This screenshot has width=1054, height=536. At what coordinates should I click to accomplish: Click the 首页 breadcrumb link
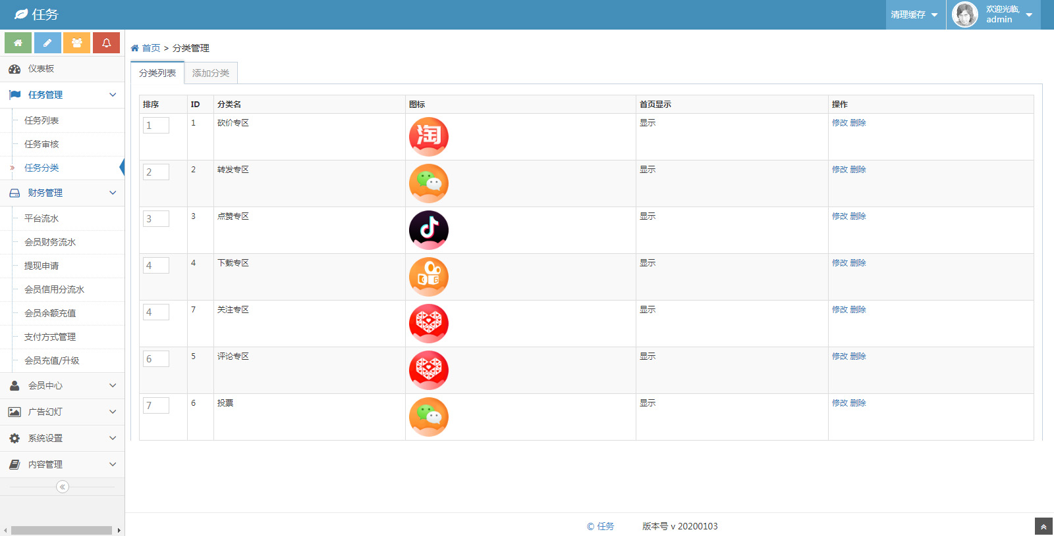coord(151,48)
